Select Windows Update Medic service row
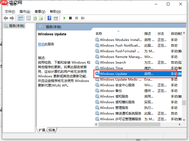This screenshot has height=141, width=189. pyautogui.click(x=138, y=80)
